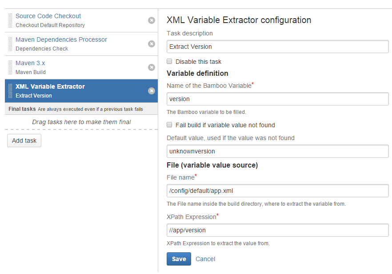The height and width of the screenshot is (274, 392).
Task: Click into the File name field
Action: tap(278, 191)
